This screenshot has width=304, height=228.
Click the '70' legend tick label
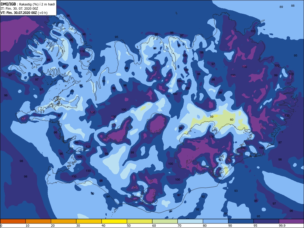click(x=180, y=226)
